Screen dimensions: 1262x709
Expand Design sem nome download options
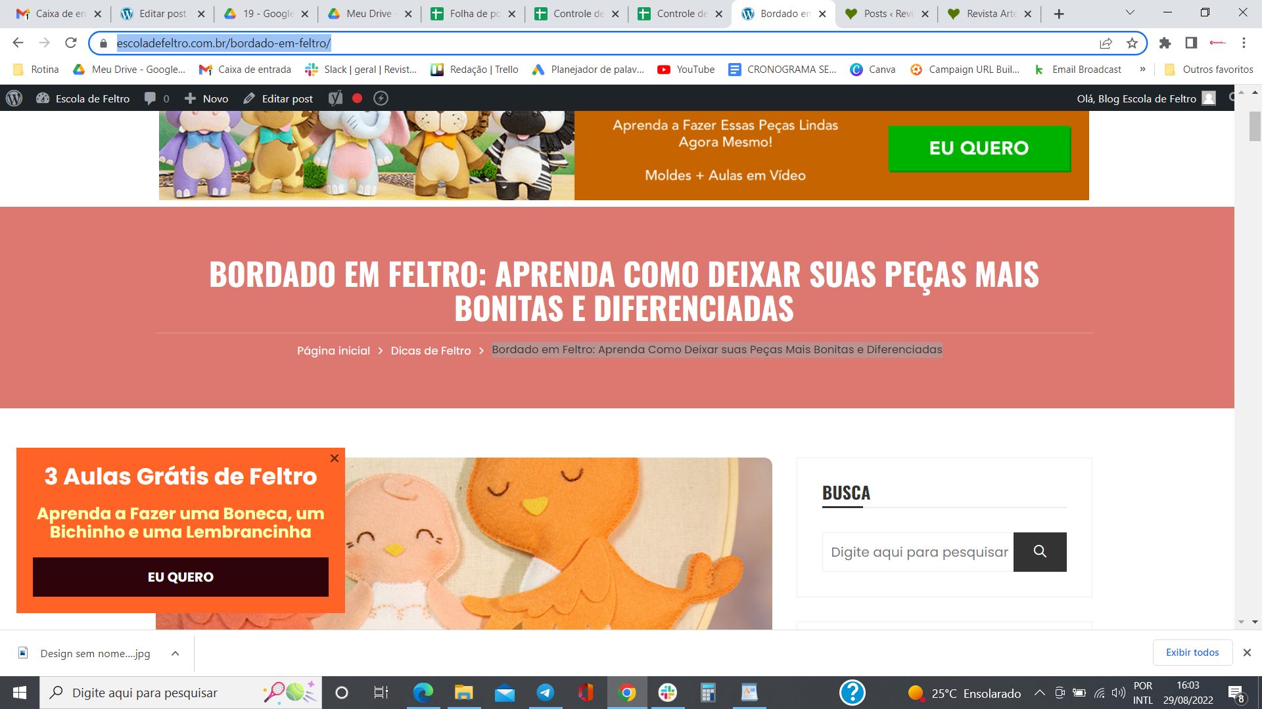[x=175, y=654]
